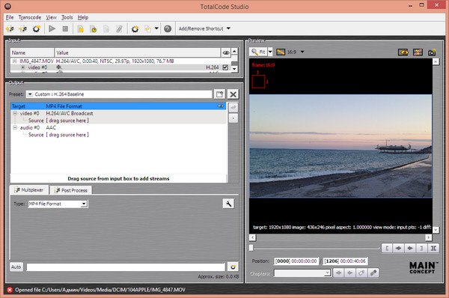Viewport: 449px width, 298px height.
Task: Click the first add-media toolbar icon
Action: pyautogui.click(x=10, y=28)
